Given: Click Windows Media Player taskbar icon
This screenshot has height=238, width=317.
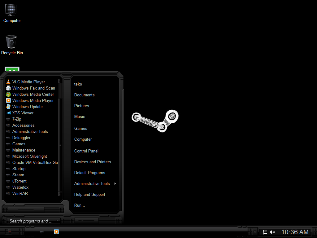Looking at the screenshot, I should coord(56,232).
